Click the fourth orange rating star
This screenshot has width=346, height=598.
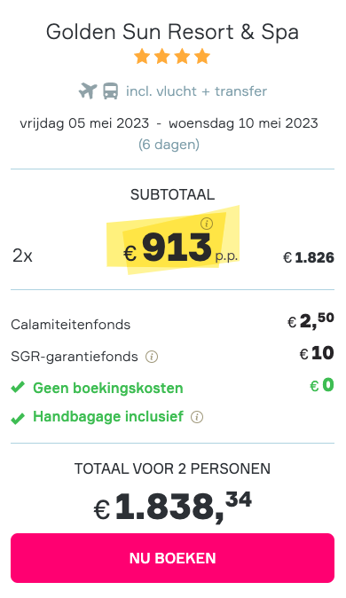(202, 57)
